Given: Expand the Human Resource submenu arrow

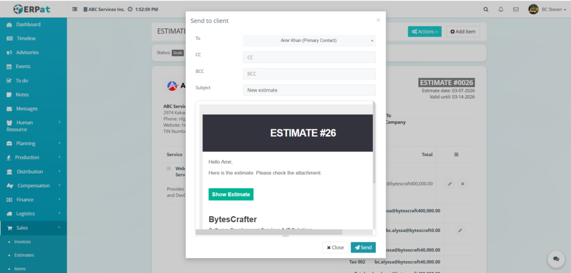Looking at the screenshot, I should 59,123.
